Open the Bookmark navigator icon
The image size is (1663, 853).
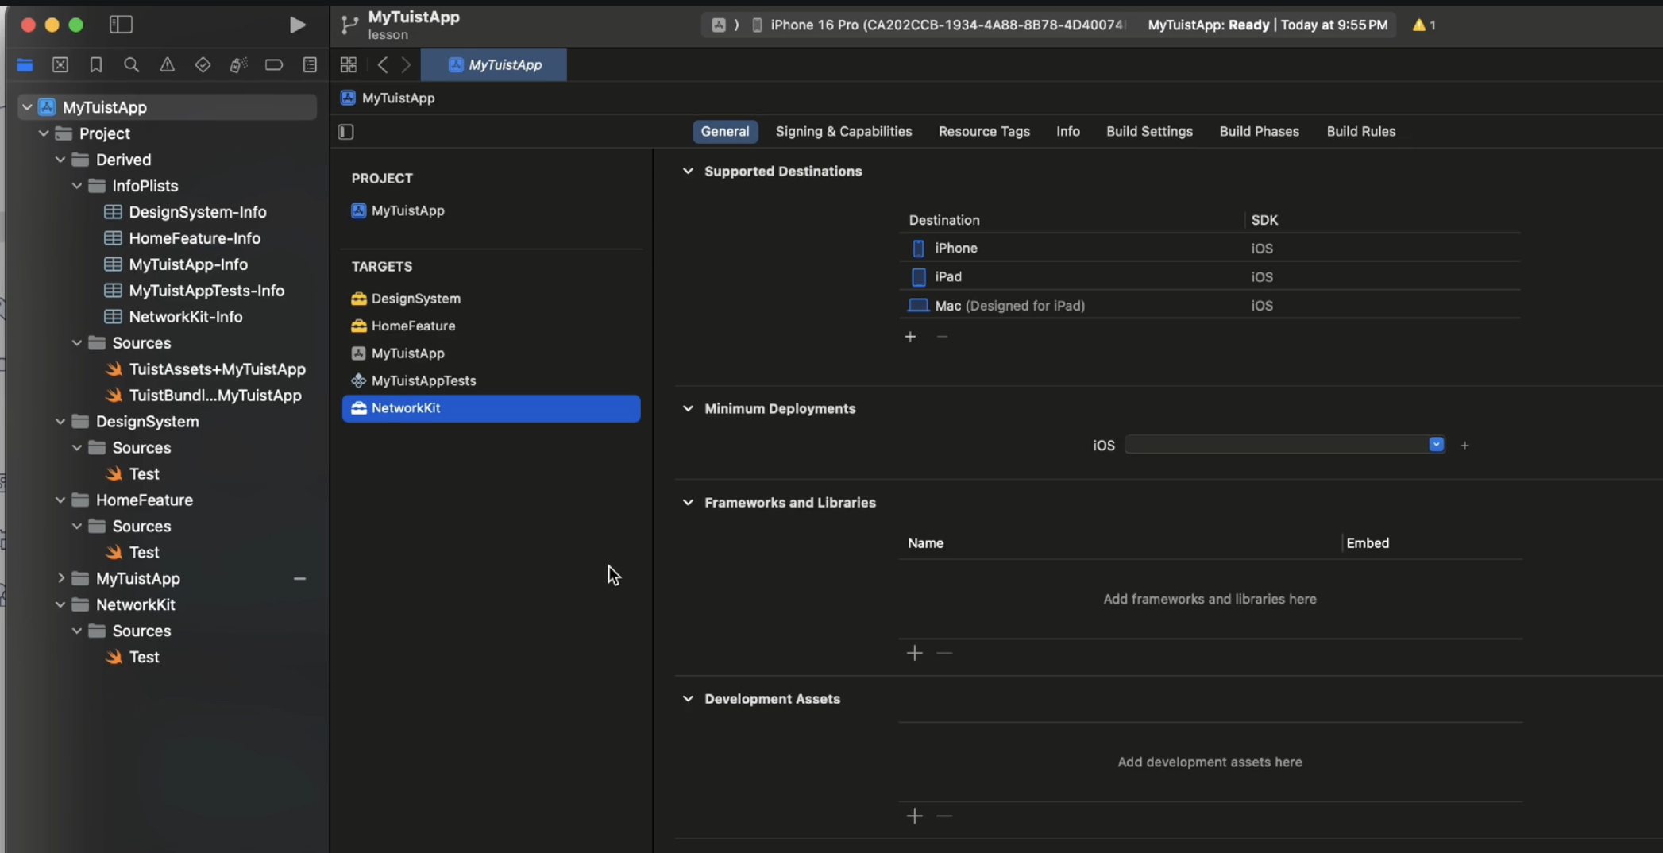click(96, 65)
